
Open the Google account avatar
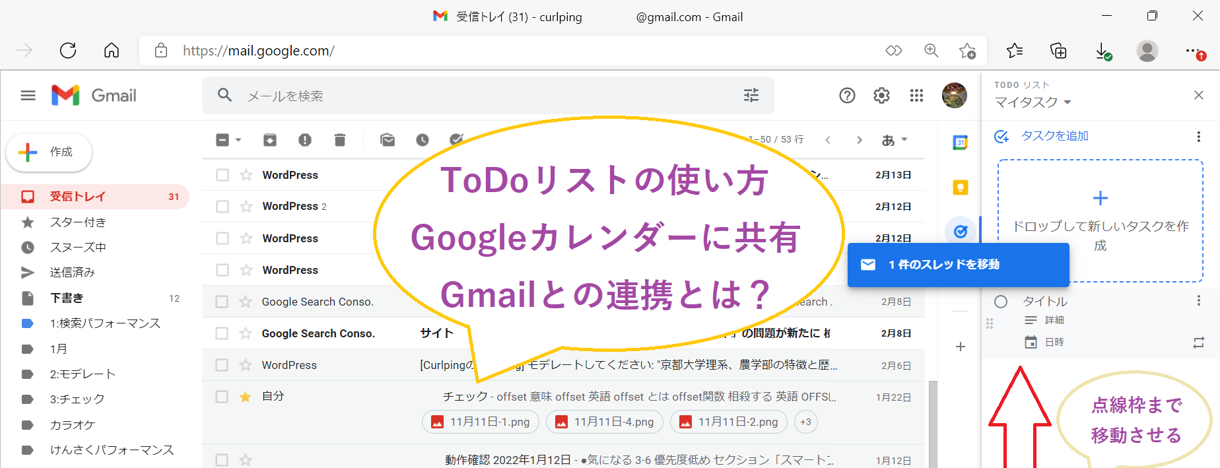point(954,96)
